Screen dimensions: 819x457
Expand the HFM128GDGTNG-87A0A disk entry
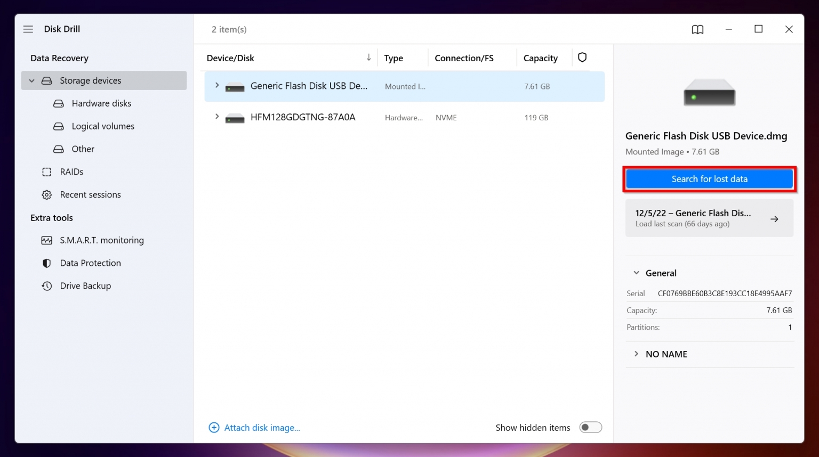click(216, 117)
